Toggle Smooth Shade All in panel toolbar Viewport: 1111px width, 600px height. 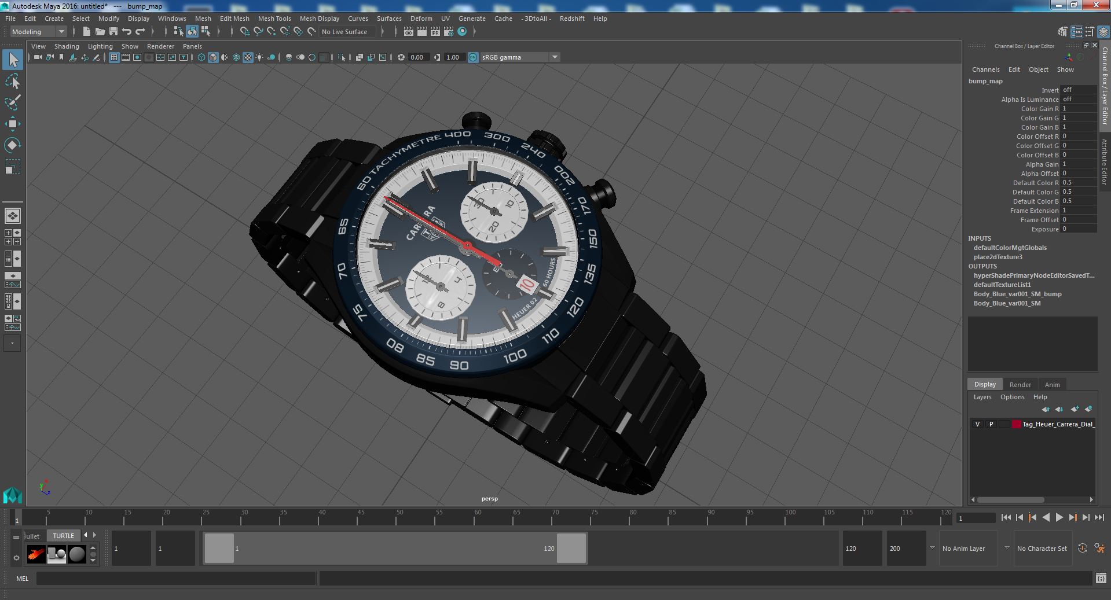tap(213, 57)
